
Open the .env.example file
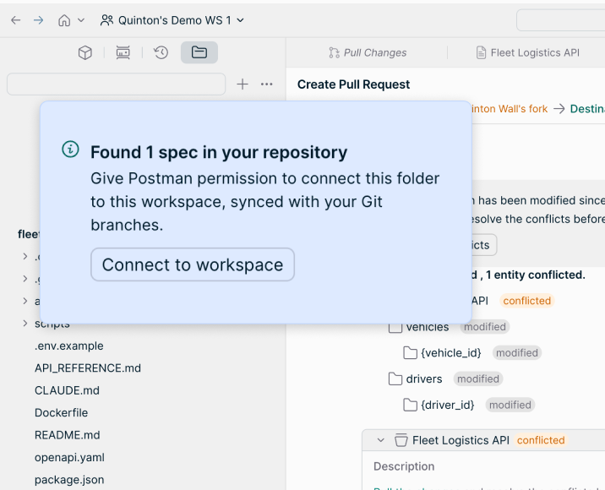tap(69, 346)
